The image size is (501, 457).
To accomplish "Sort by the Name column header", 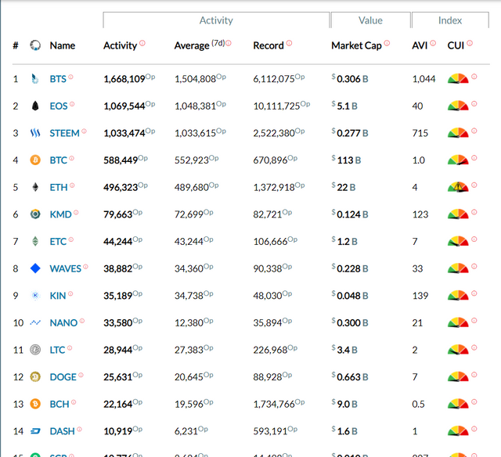I will coord(63,45).
